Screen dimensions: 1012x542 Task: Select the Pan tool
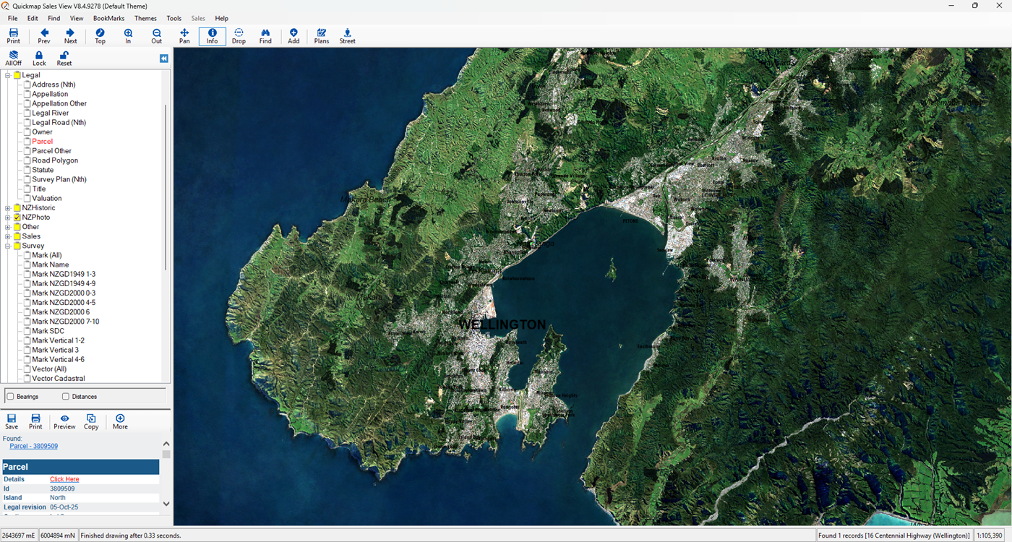click(x=184, y=36)
